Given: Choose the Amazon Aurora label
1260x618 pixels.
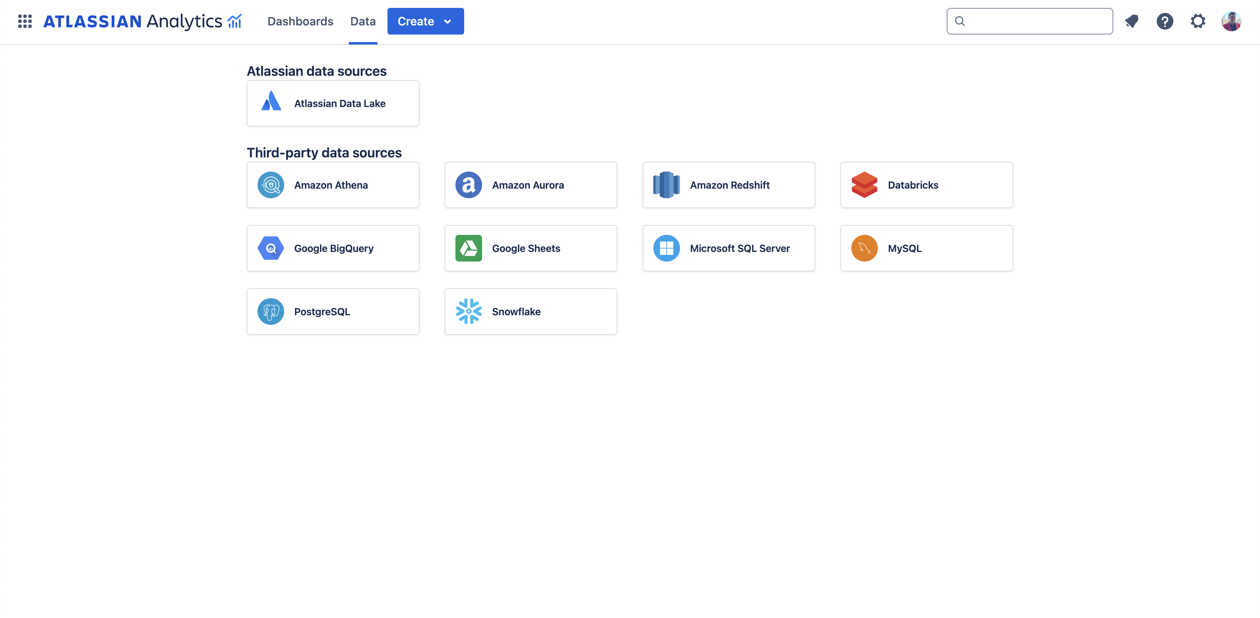Looking at the screenshot, I should pyautogui.click(x=528, y=185).
